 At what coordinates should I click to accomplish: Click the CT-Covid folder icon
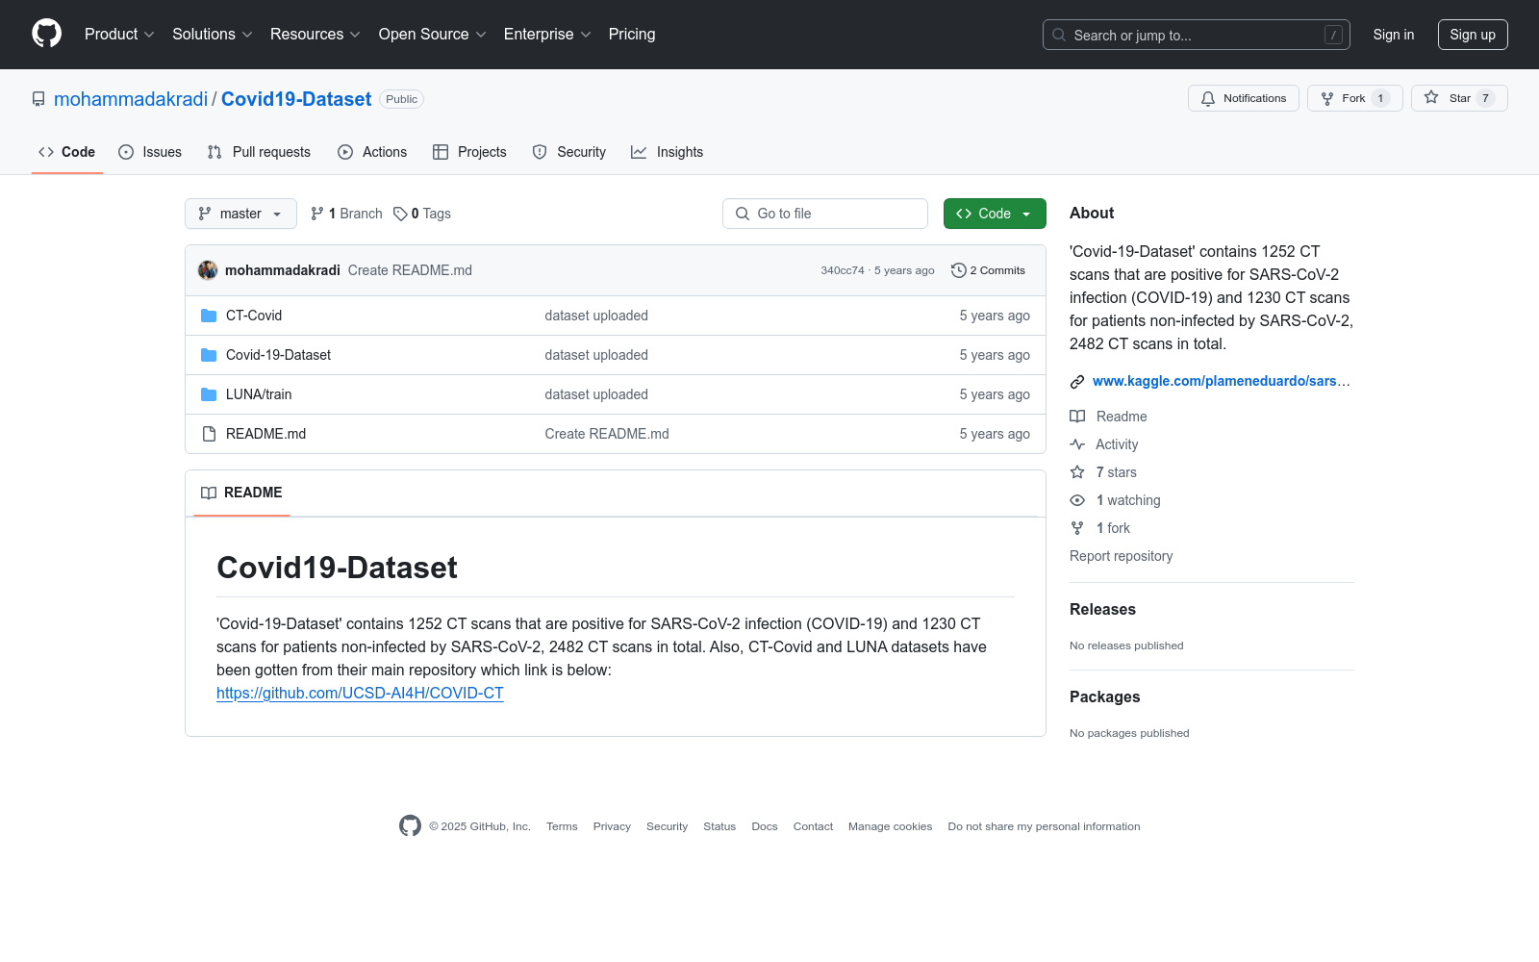[209, 316]
